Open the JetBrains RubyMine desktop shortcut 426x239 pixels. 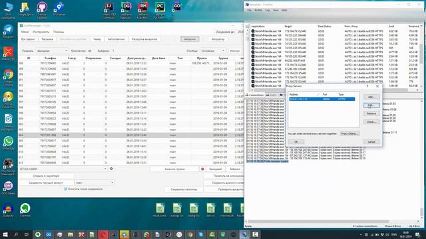click(143, 11)
